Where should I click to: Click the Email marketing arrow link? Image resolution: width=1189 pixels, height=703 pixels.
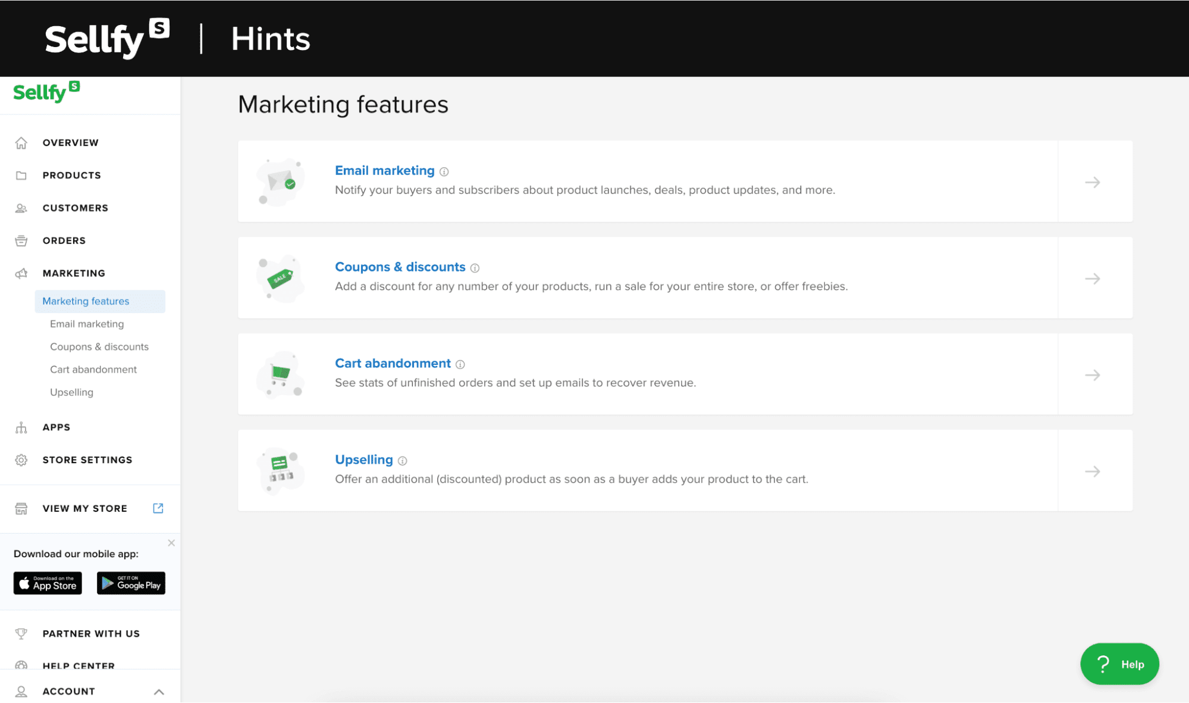tap(1092, 182)
